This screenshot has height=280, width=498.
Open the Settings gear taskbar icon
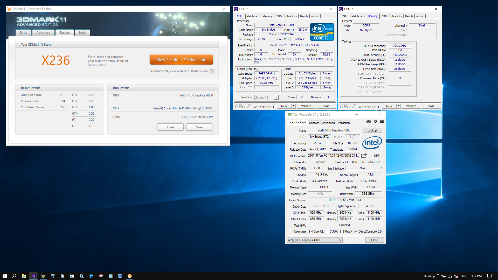point(81,276)
